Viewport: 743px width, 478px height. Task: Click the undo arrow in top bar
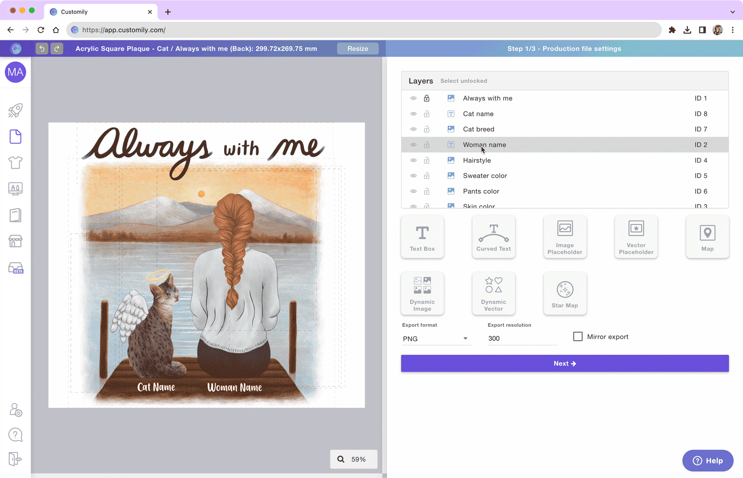[42, 49]
